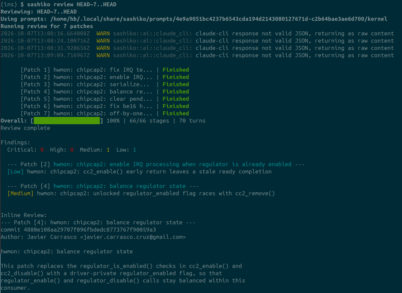Select the 'Reviewing: HEAD~7..HEAD' line
The height and width of the screenshot is (293, 402).
pyautogui.click(x=39, y=12)
